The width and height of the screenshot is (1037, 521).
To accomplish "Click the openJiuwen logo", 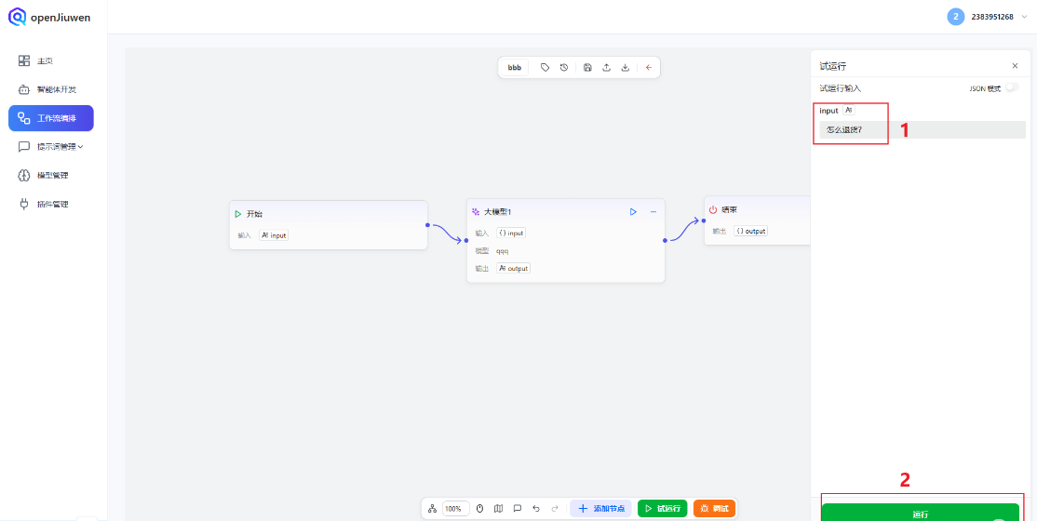I will pyautogui.click(x=49, y=17).
